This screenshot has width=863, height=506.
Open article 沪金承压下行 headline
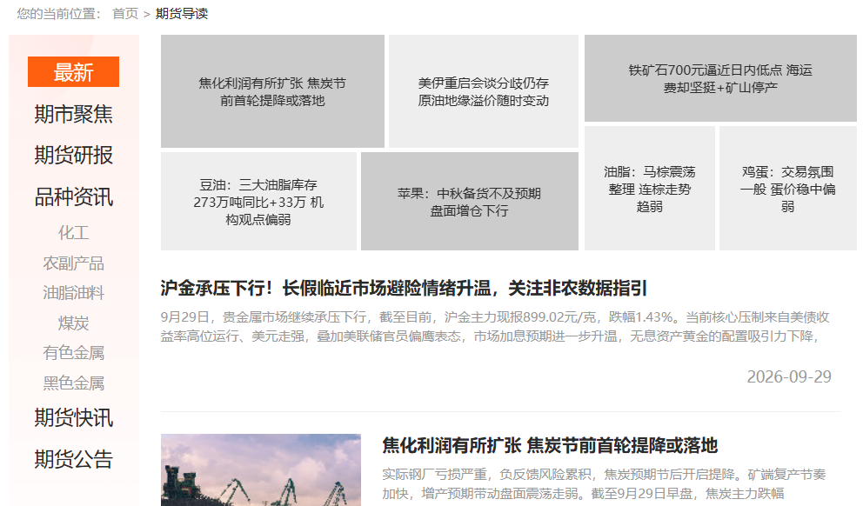404,288
